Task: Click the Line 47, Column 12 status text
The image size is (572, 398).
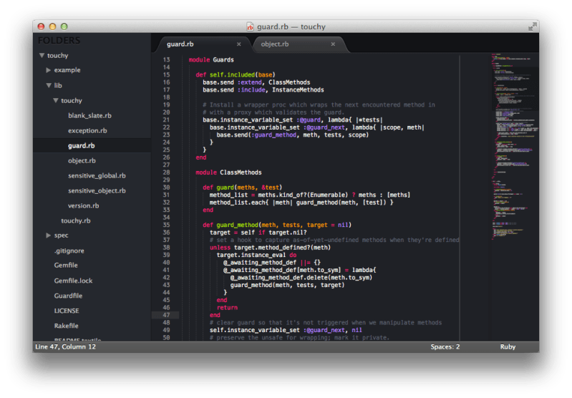Action: 66,347
